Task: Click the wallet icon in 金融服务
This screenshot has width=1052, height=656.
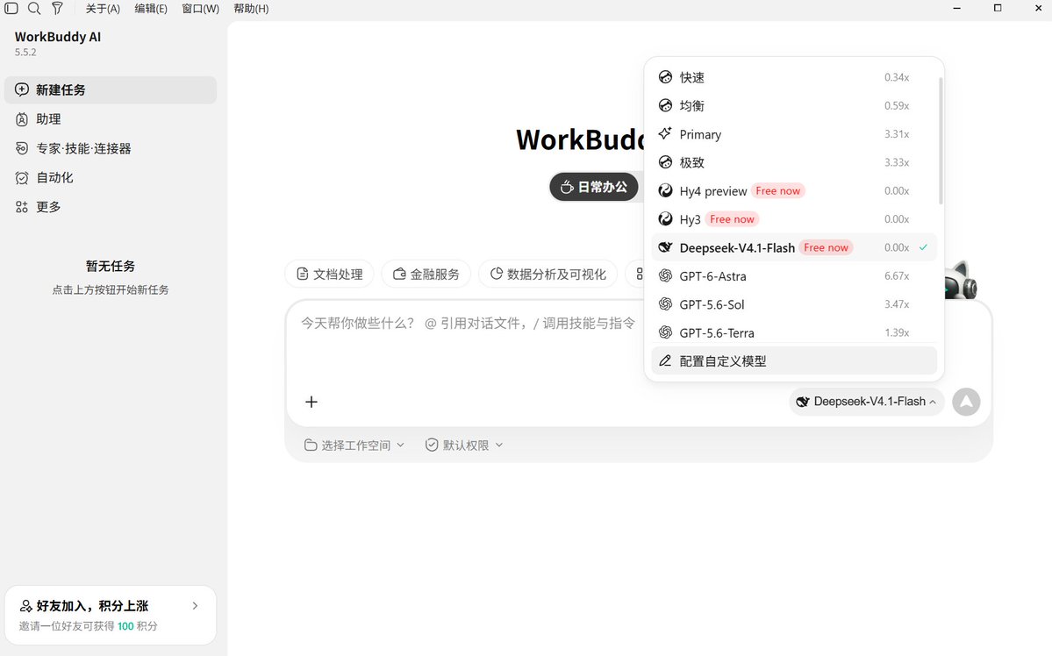Action: click(399, 274)
